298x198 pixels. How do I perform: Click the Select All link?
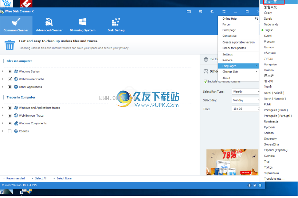pyautogui.click(x=41, y=178)
